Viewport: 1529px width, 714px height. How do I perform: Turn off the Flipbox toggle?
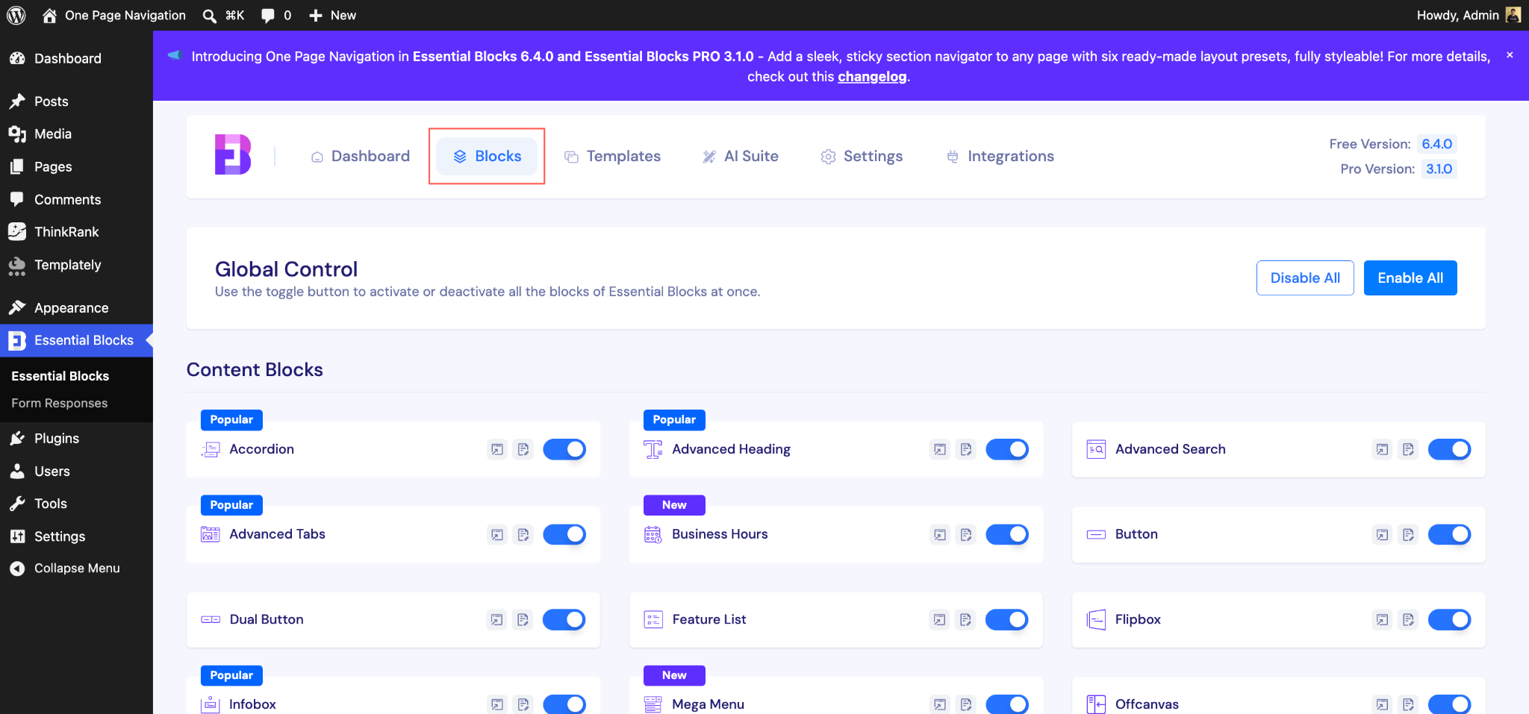1449,619
